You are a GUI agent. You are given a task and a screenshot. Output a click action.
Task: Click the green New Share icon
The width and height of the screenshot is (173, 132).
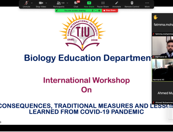coord(89,3)
